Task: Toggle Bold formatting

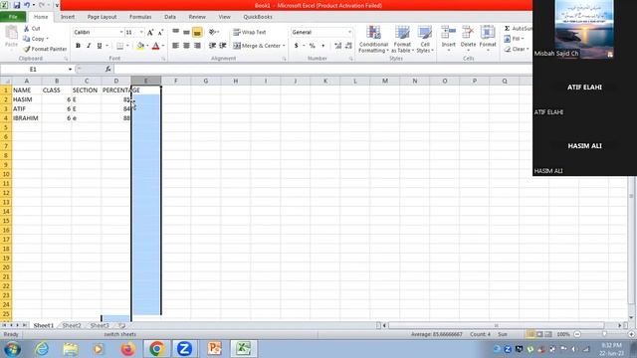Action: 78,46
